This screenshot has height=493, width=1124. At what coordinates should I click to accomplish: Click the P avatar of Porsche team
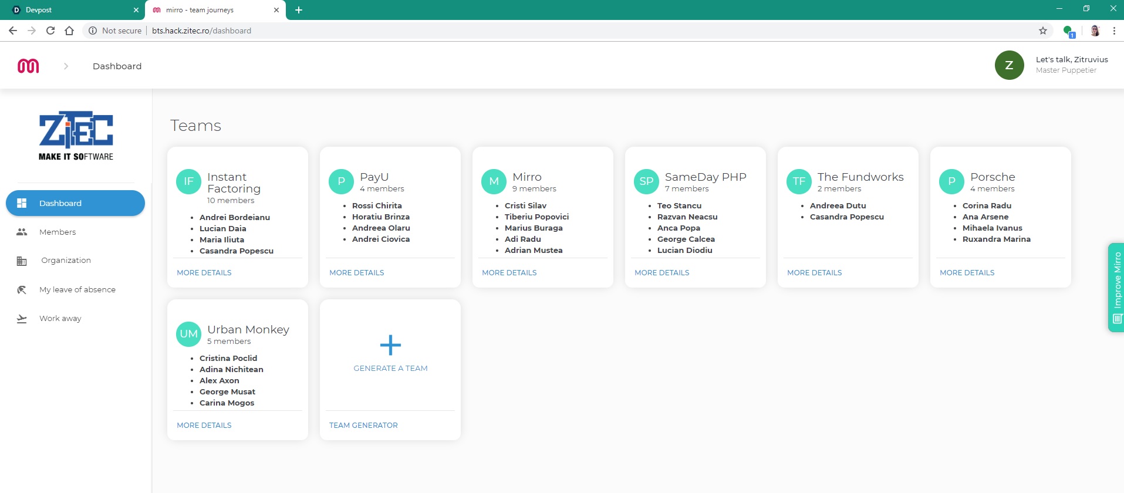pos(951,181)
